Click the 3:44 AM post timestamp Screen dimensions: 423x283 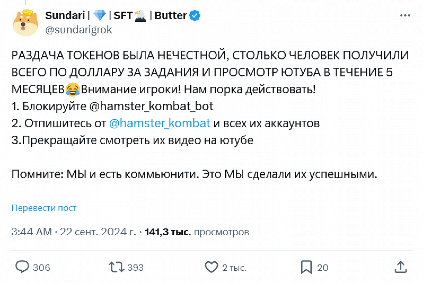[32, 232]
